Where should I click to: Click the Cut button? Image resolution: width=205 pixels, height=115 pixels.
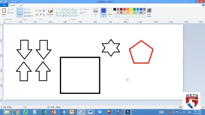coord(11,9)
